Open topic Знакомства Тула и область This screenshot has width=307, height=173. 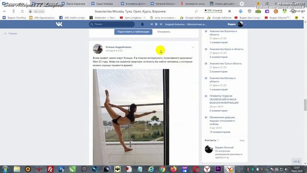pyautogui.click(x=225, y=63)
